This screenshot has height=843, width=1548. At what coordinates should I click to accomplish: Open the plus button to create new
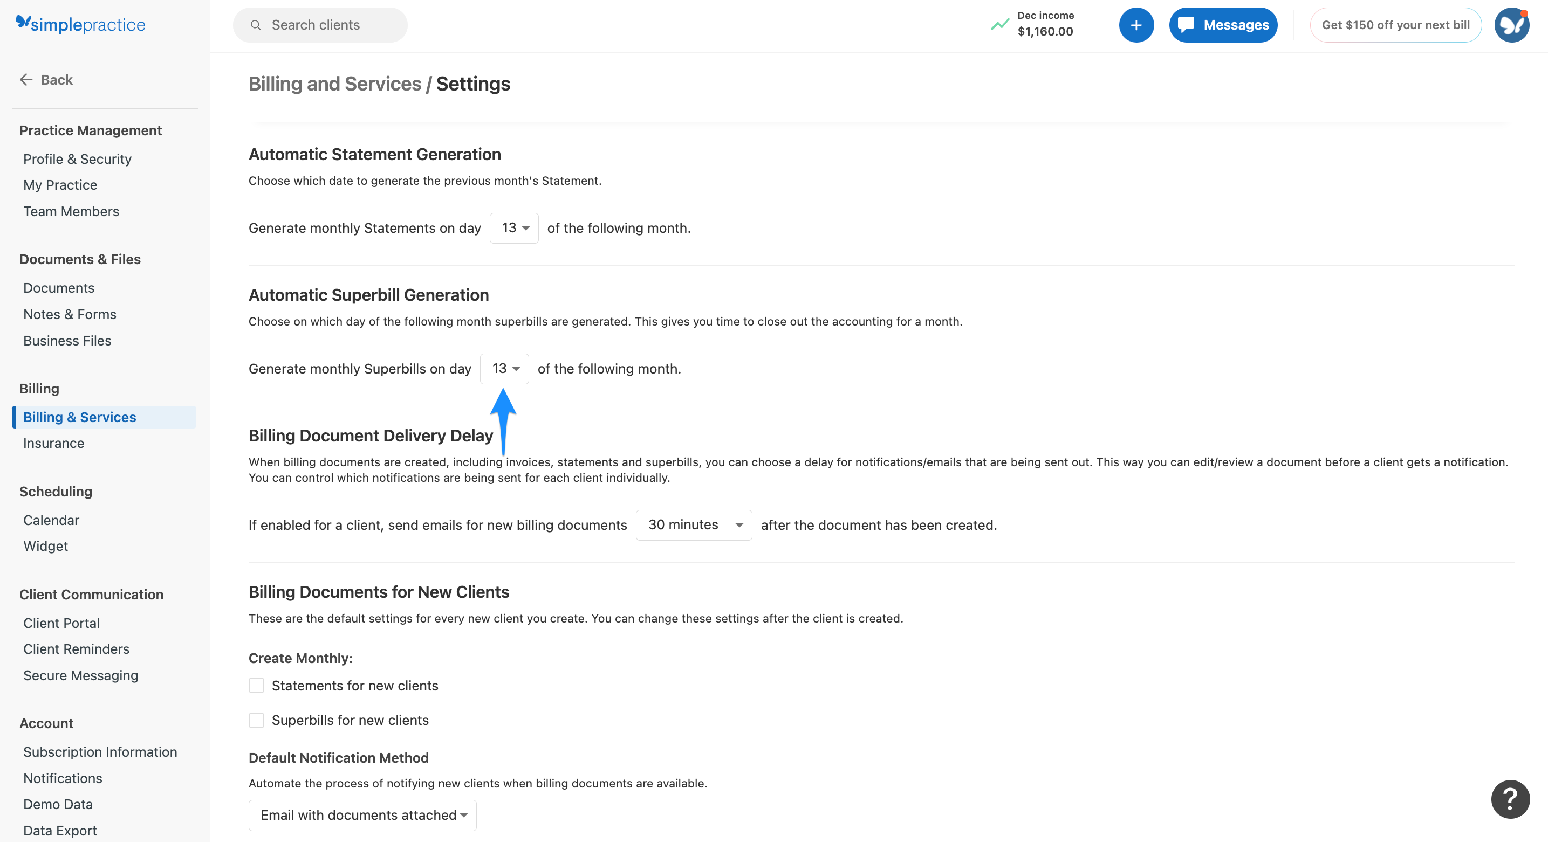(1136, 25)
